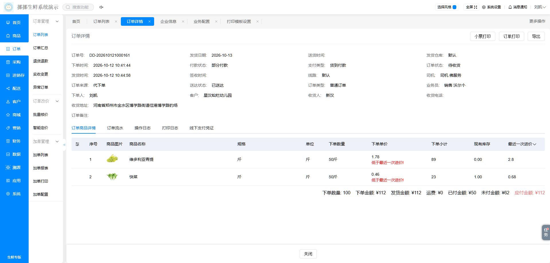The width and height of the screenshot is (550, 263).
Task: Collapse the 订单管理 menu group
Action: tap(57, 21)
